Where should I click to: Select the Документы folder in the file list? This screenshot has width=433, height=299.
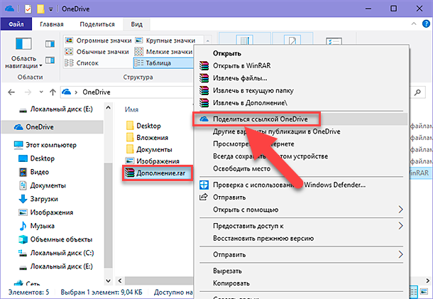(149, 149)
